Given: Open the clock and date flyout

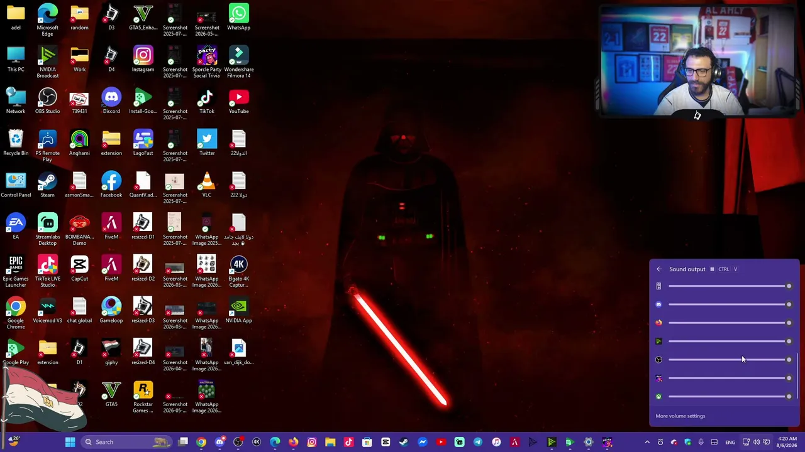Looking at the screenshot, I should [787, 442].
